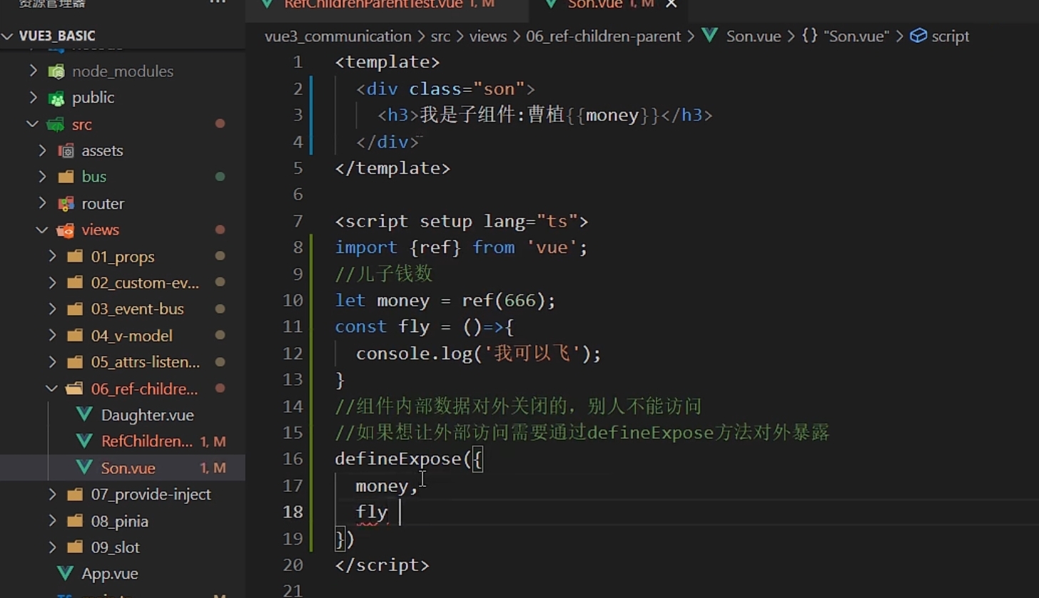Click the console.log('我可以飞') statement
1039x598 pixels.
pyautogui.click(x=479, y=353)
